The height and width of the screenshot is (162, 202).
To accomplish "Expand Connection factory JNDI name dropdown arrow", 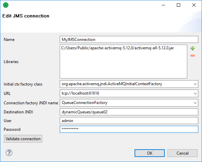I will [x=195, y=103].
